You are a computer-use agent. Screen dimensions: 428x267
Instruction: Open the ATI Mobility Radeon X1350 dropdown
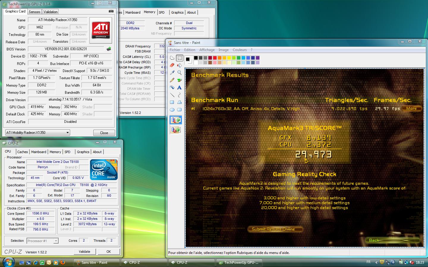pyautogui.click(x=38, y=133)
